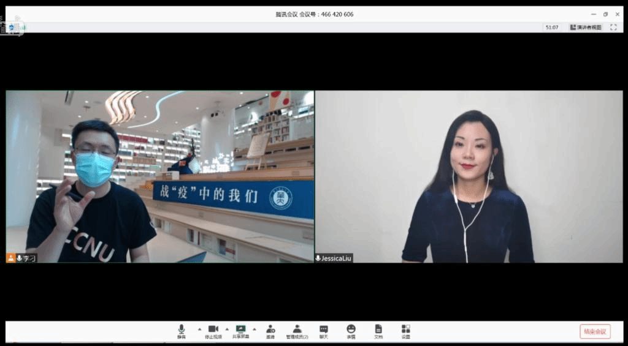The image size is (628, 346).
Task: Expand share screen options arrow
Action: click(255, 329)
